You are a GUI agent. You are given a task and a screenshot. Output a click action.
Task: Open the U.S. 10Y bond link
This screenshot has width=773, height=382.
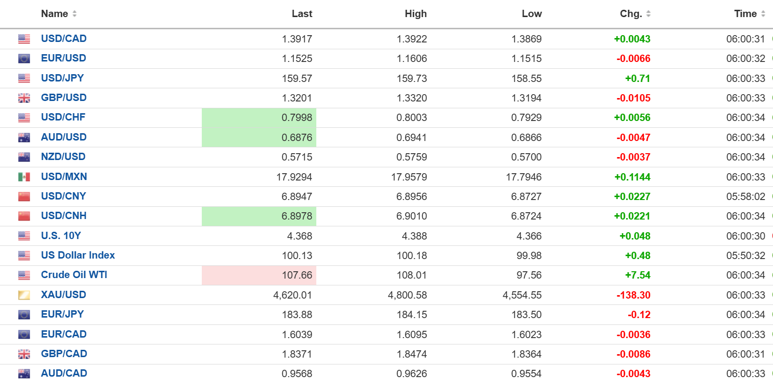coord(61,236)
